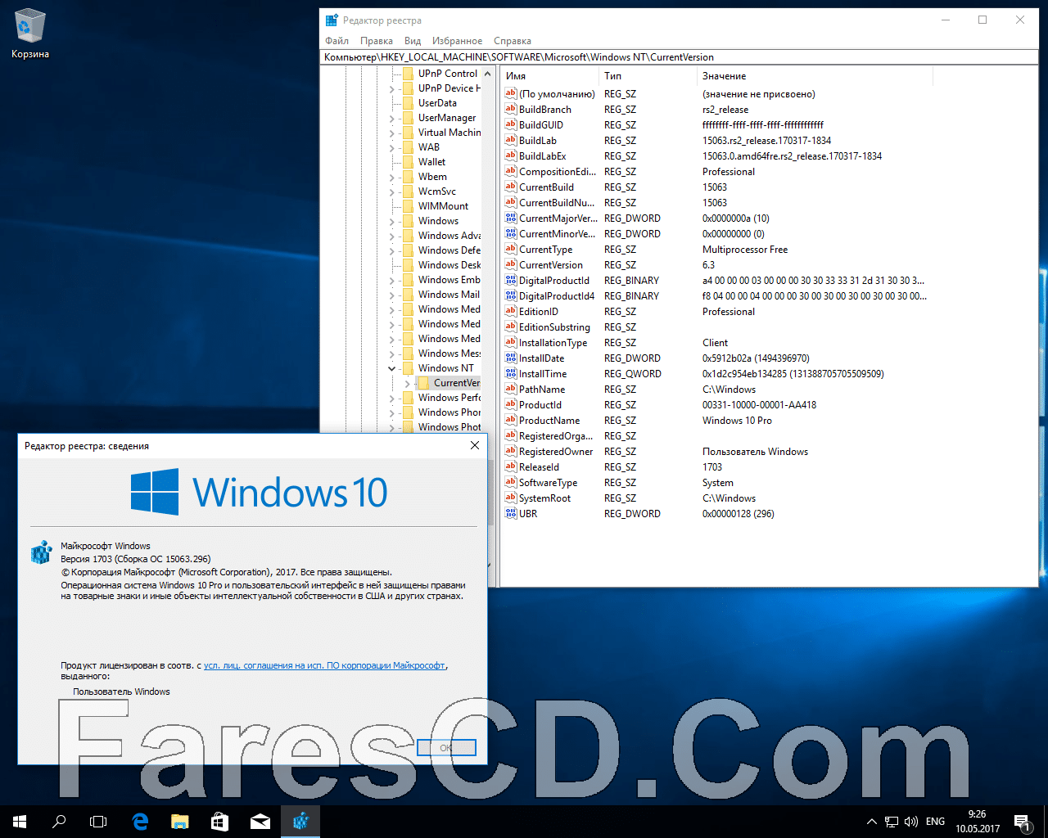The width and height of the screenshot is (1048, 838).
Task: Open the Справка menu
Action: click(x=513, y=41)
